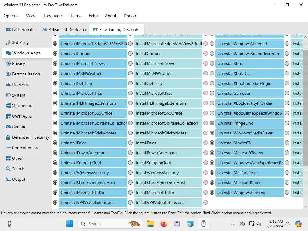Open the Start menu sidebar icon

pyautogui.click(x=8, y=106)
